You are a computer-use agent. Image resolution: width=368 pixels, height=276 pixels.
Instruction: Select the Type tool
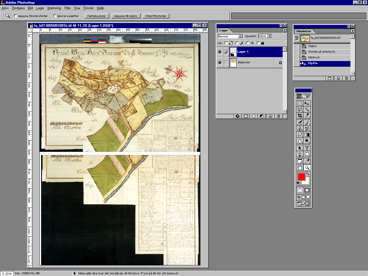pos(307,148)
